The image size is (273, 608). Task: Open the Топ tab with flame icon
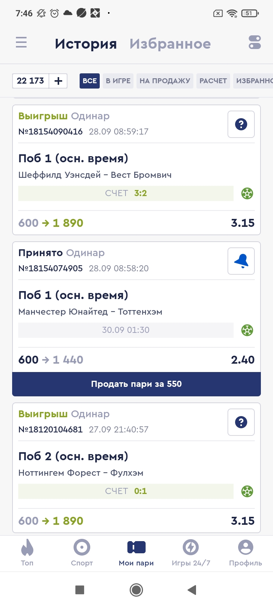(x=27, y=553)
